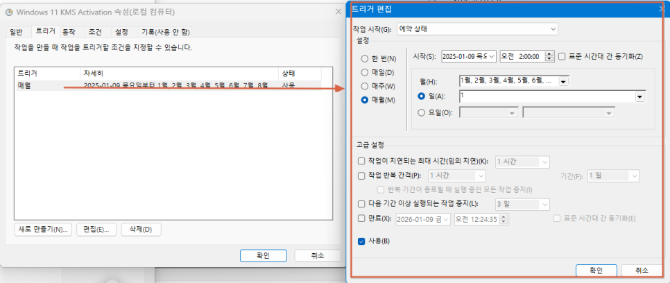This screenshot has height=283, width=670.
Task: Check 반복 기간이 종료될 때 작업 중지 box
Action: click(x=381, y=189)
